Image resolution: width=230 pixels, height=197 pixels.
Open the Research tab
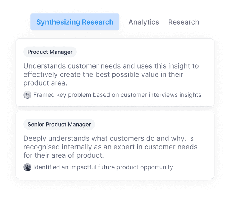[x=183, y=22]
